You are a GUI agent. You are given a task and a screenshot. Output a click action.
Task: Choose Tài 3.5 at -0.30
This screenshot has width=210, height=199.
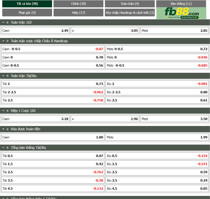click(x=53, y=180)
